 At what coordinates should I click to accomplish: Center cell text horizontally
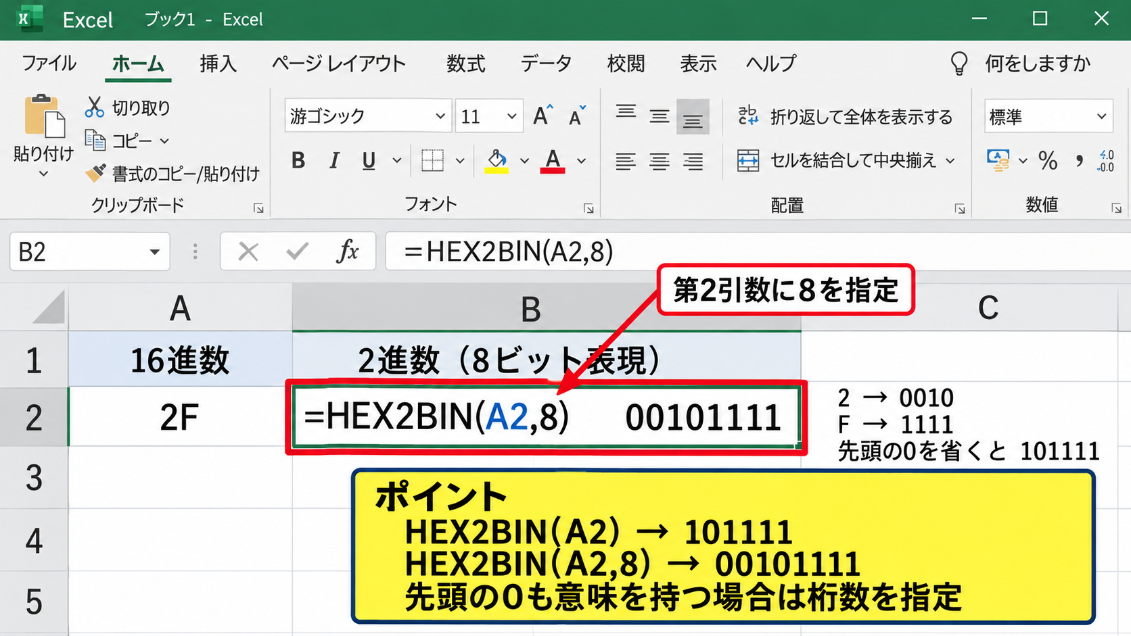[x=660, y=161]
